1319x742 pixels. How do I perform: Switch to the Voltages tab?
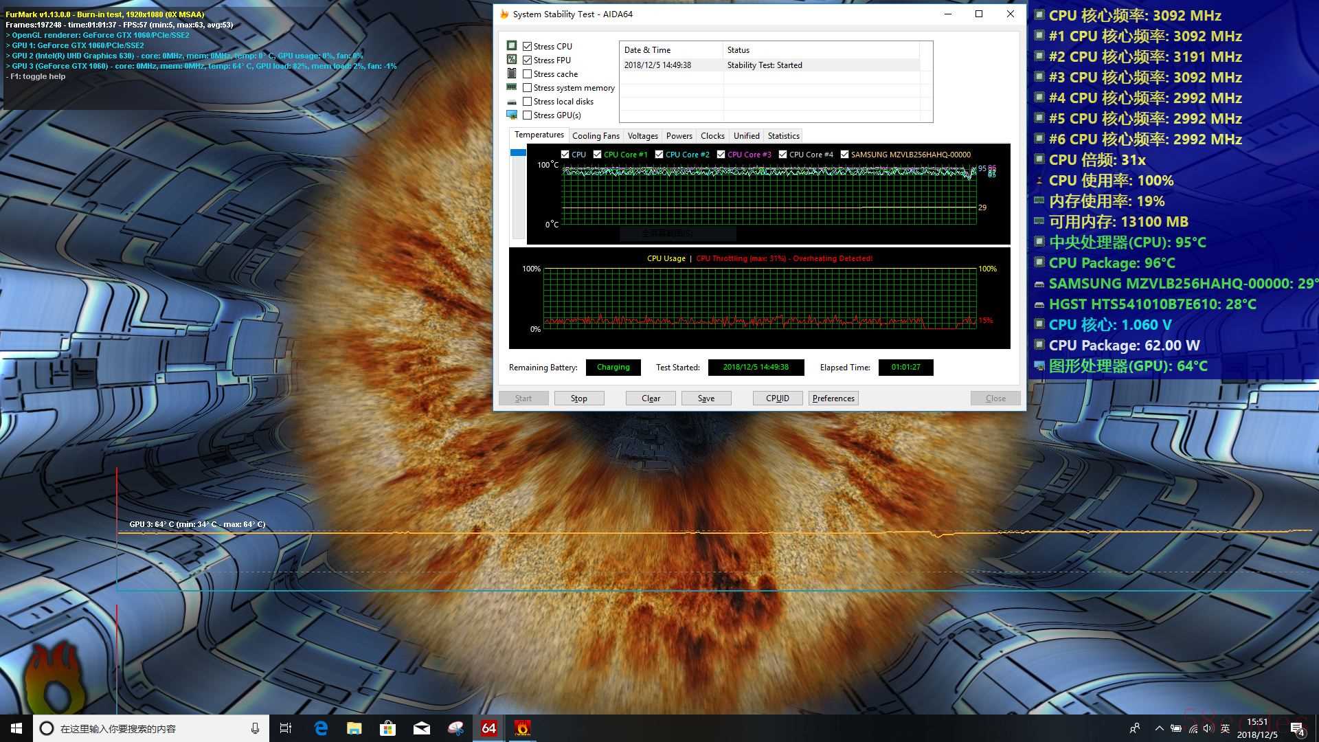point(642,136)
